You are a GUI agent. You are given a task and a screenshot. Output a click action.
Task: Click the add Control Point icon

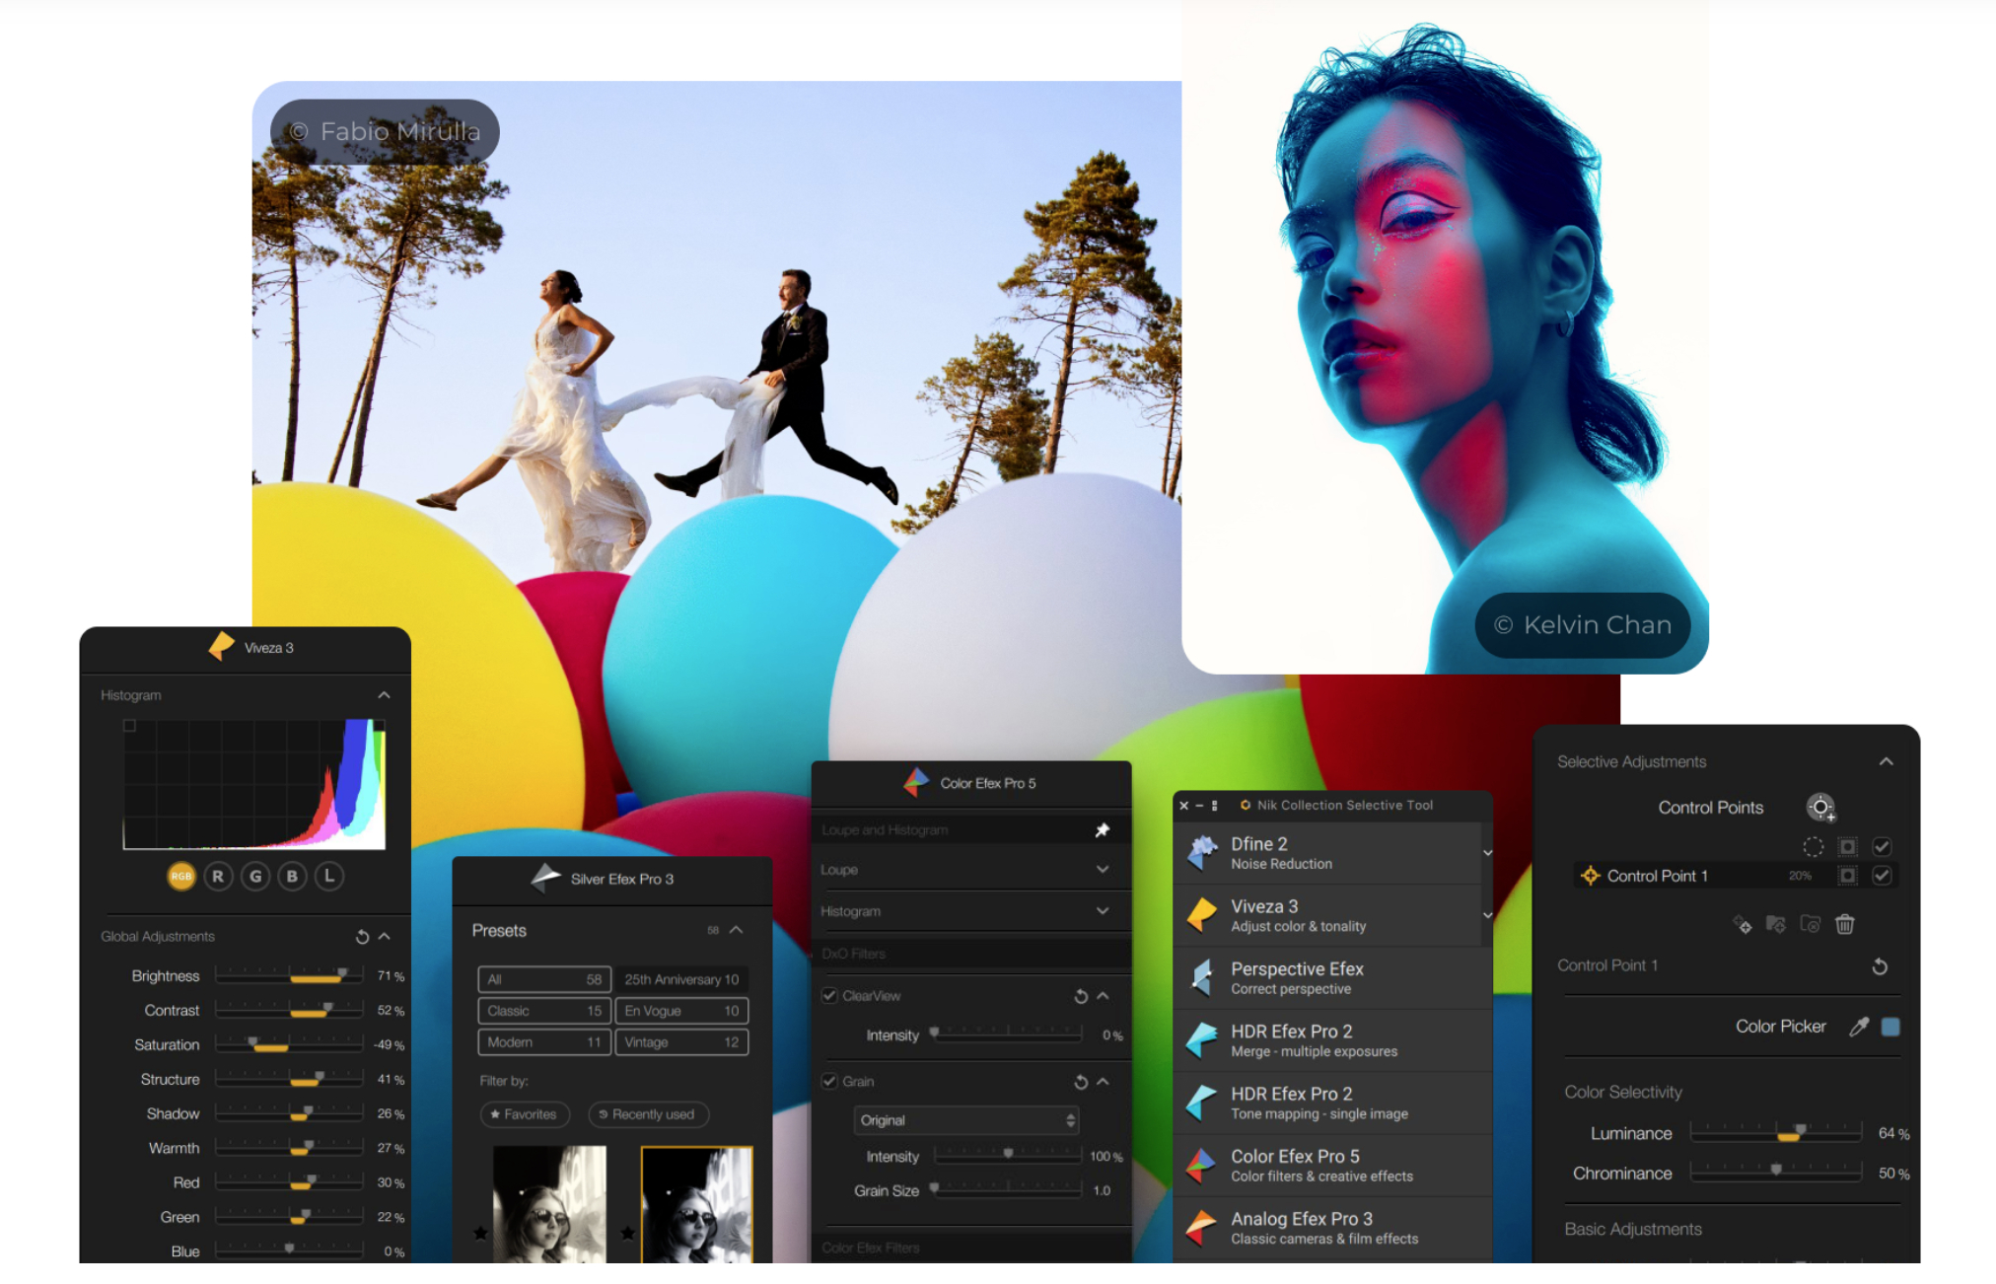pyautogui.click(x=1820, y=808)
